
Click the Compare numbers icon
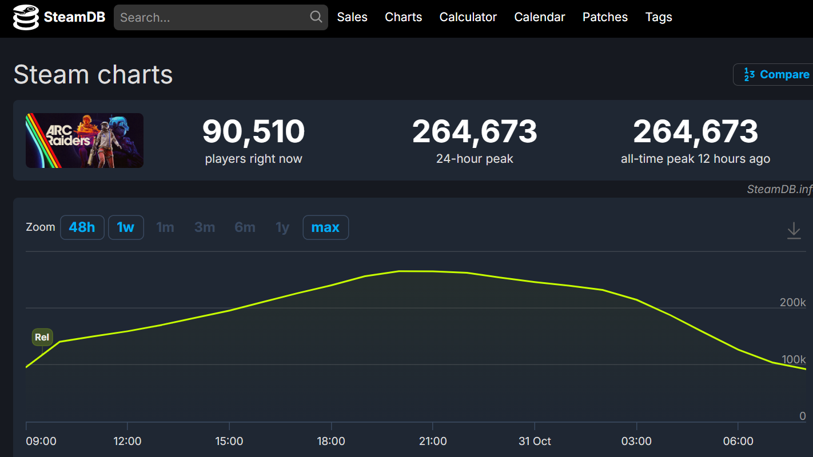(x=749, y=75)
